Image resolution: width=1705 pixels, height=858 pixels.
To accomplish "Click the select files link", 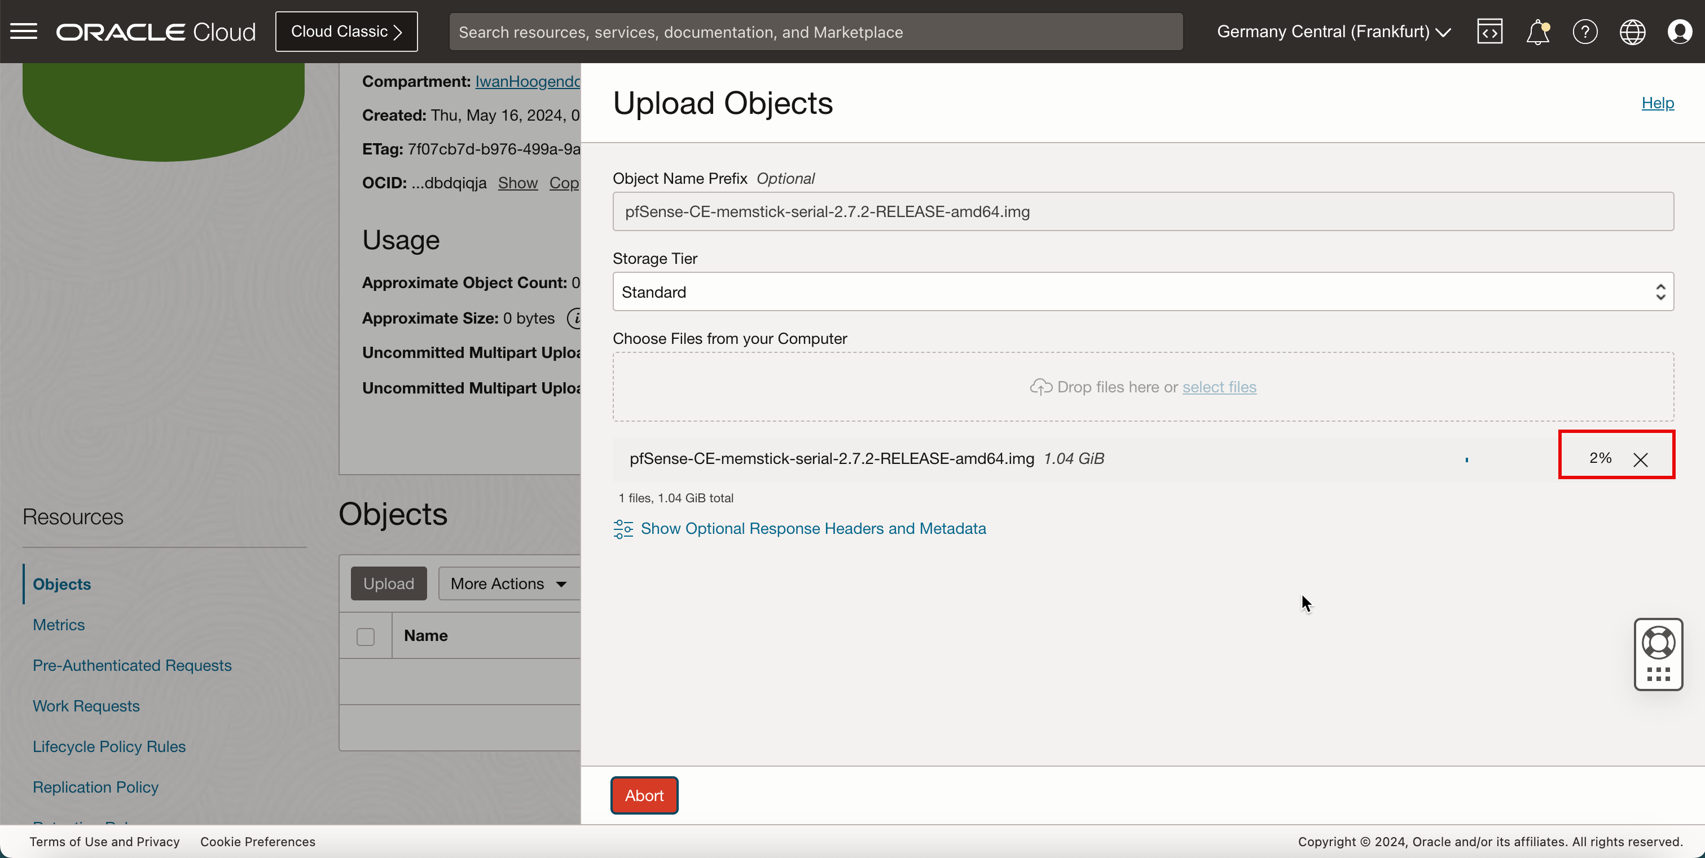I will tap(1219, 387).
